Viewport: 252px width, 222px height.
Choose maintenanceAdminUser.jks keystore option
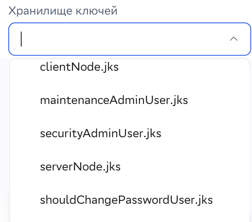tap(114, 100)
